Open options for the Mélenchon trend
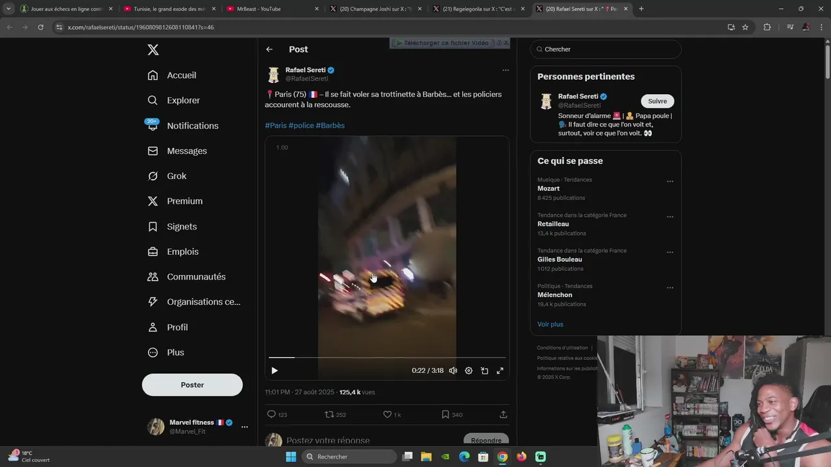The image size is (831, 467). click(x=670, y=288)
